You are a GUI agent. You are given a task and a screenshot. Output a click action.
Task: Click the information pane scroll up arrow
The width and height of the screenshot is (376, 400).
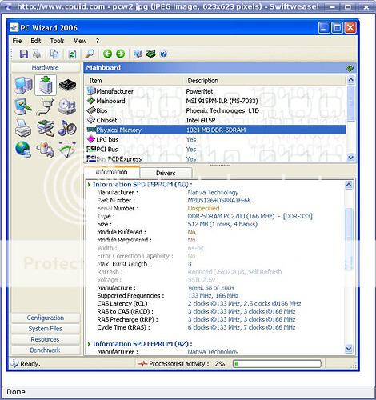click(x=349, y=185)
